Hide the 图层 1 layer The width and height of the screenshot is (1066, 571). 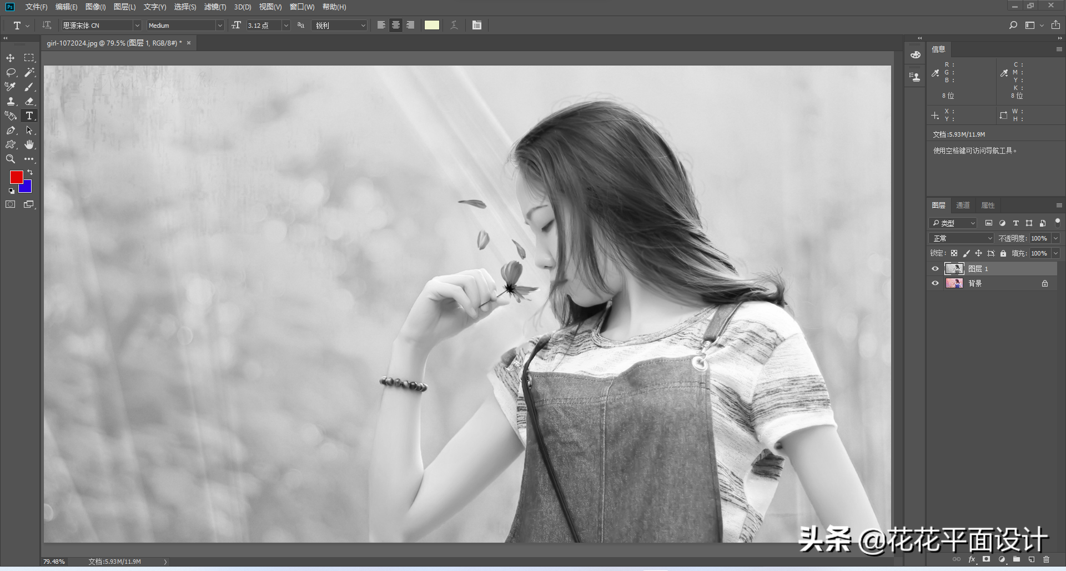935,269
